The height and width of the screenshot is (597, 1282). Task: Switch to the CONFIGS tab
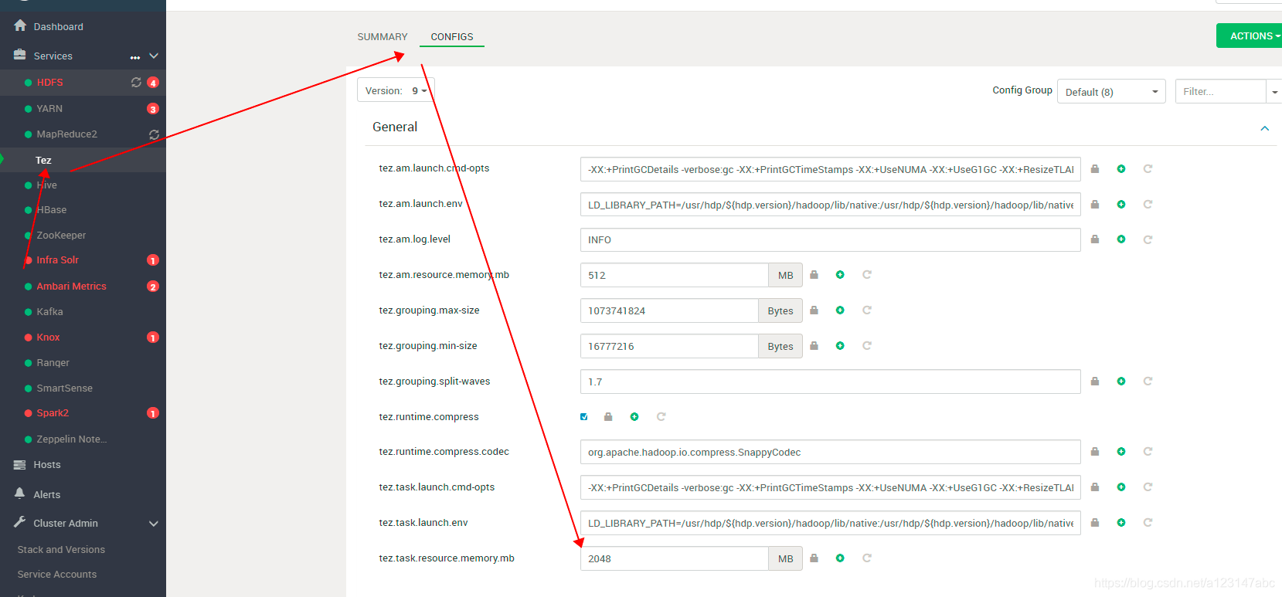click(452, 36)
